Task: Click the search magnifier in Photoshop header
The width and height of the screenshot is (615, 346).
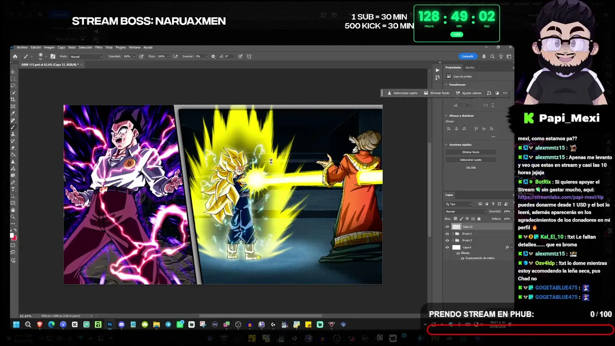Action: [492, 56]
